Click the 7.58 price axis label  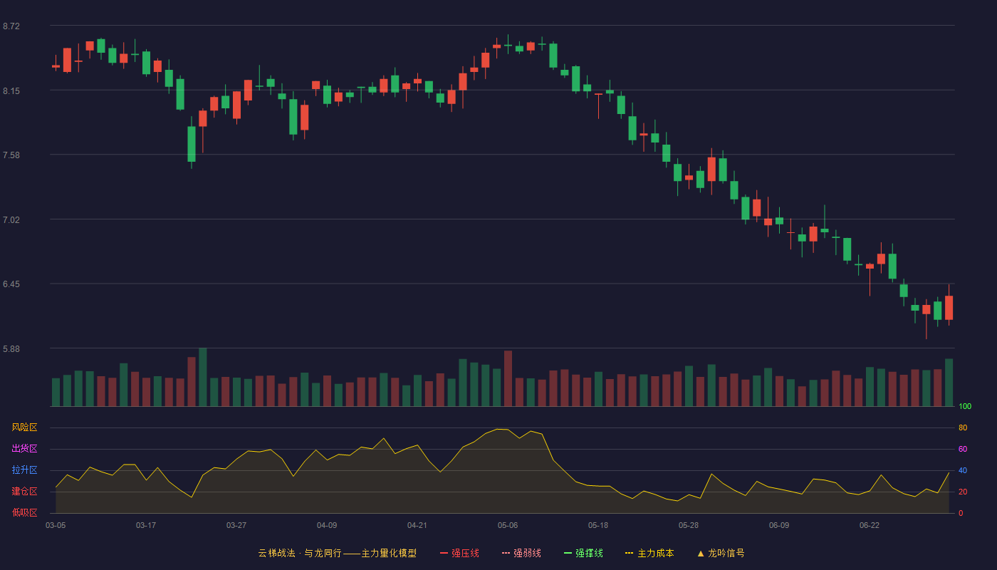click(x=11, y=155)
